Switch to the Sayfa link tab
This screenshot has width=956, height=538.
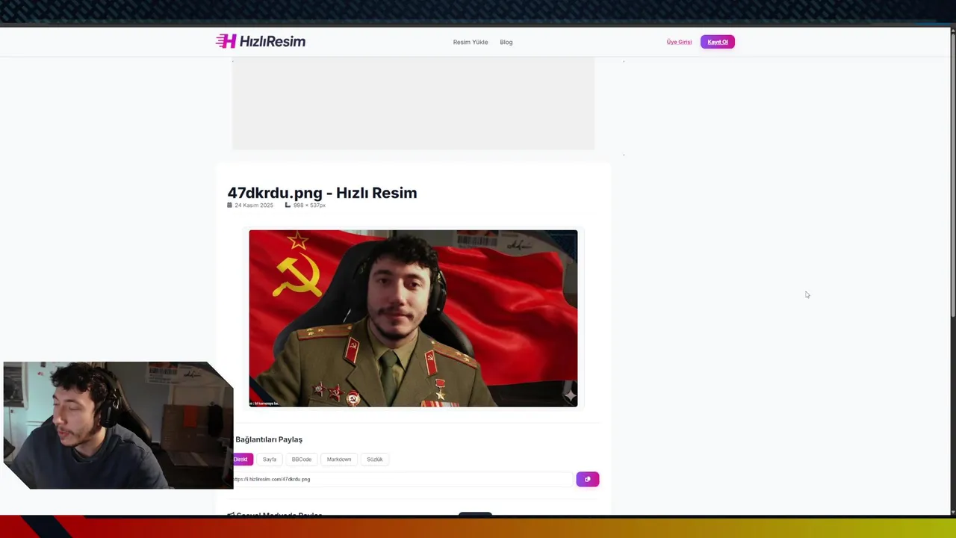pyautogui.click(x=270, y=459)
